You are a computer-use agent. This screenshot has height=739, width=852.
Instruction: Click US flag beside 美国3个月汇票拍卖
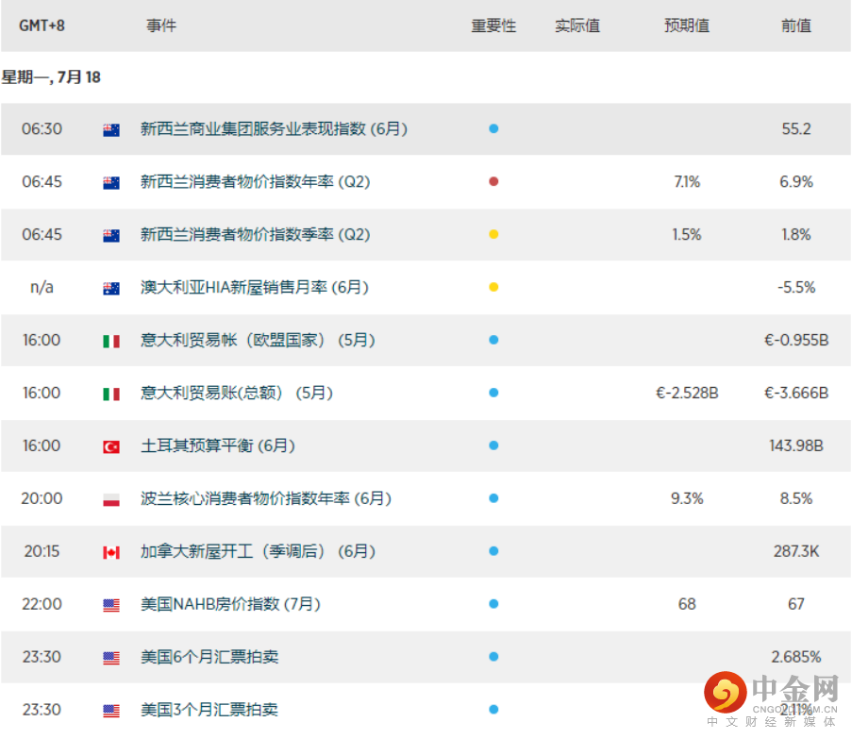coord(111,710)
